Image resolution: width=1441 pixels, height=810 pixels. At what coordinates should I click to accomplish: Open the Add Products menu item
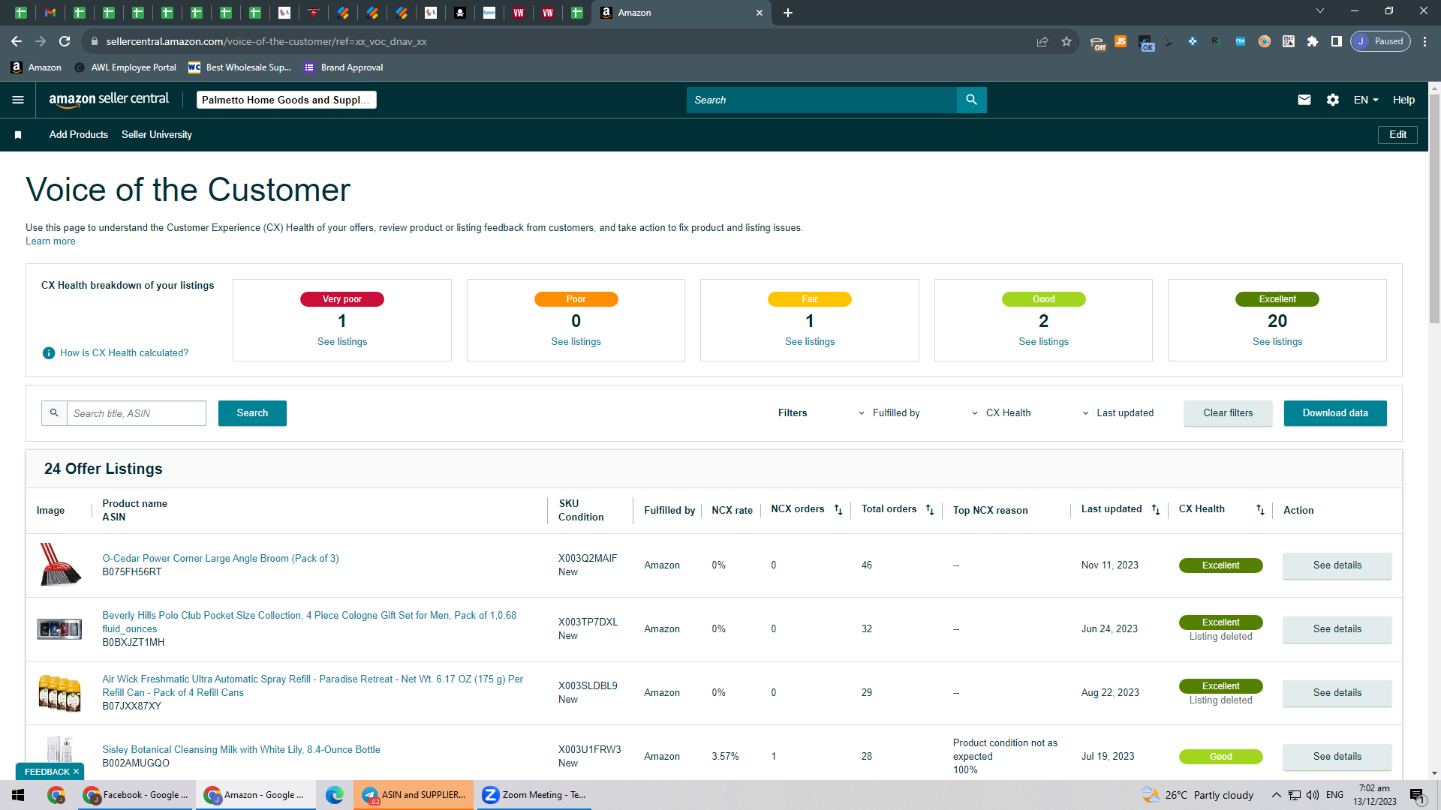(x=79, y=135)
